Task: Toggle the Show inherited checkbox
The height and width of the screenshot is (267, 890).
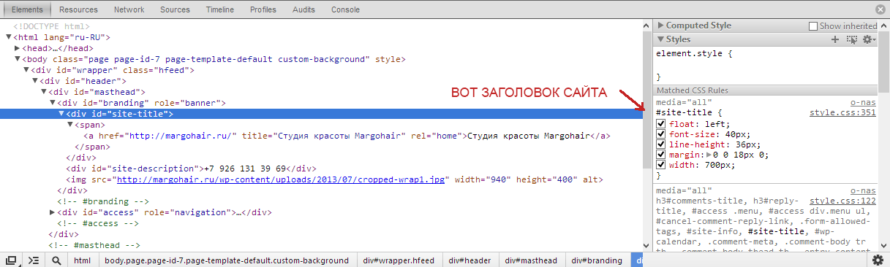Action: pyautogui.click(x=812, y=26)
